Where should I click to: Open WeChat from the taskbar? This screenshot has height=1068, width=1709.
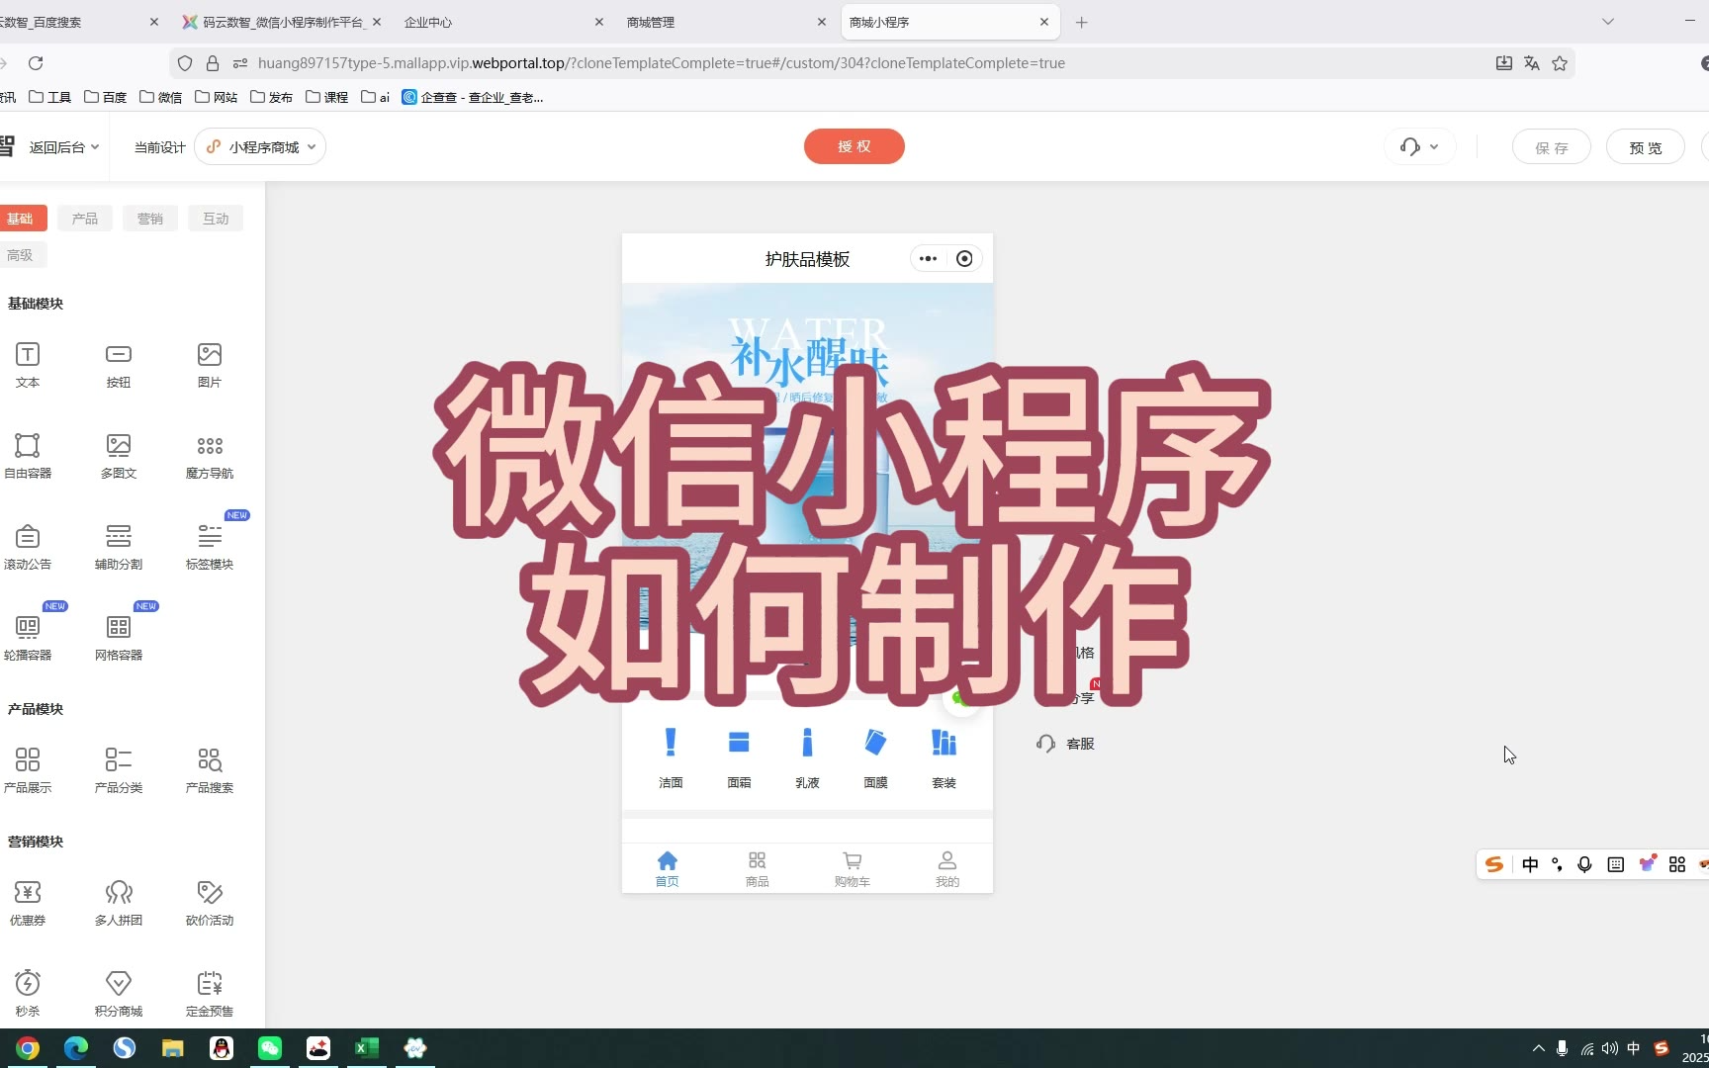coord(270,1048)
